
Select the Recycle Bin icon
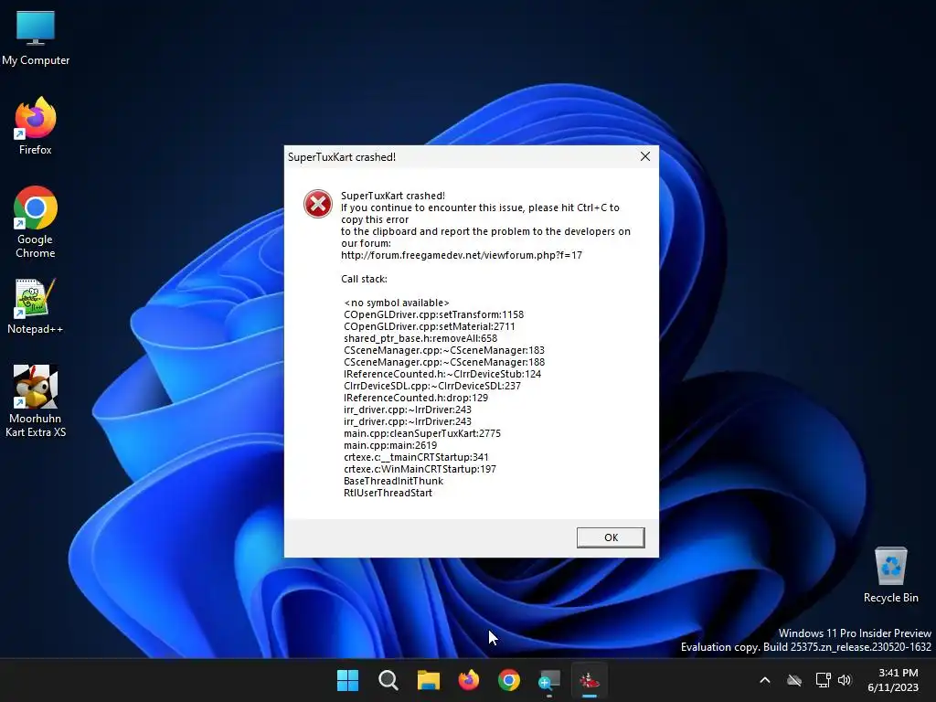point(890,575)
